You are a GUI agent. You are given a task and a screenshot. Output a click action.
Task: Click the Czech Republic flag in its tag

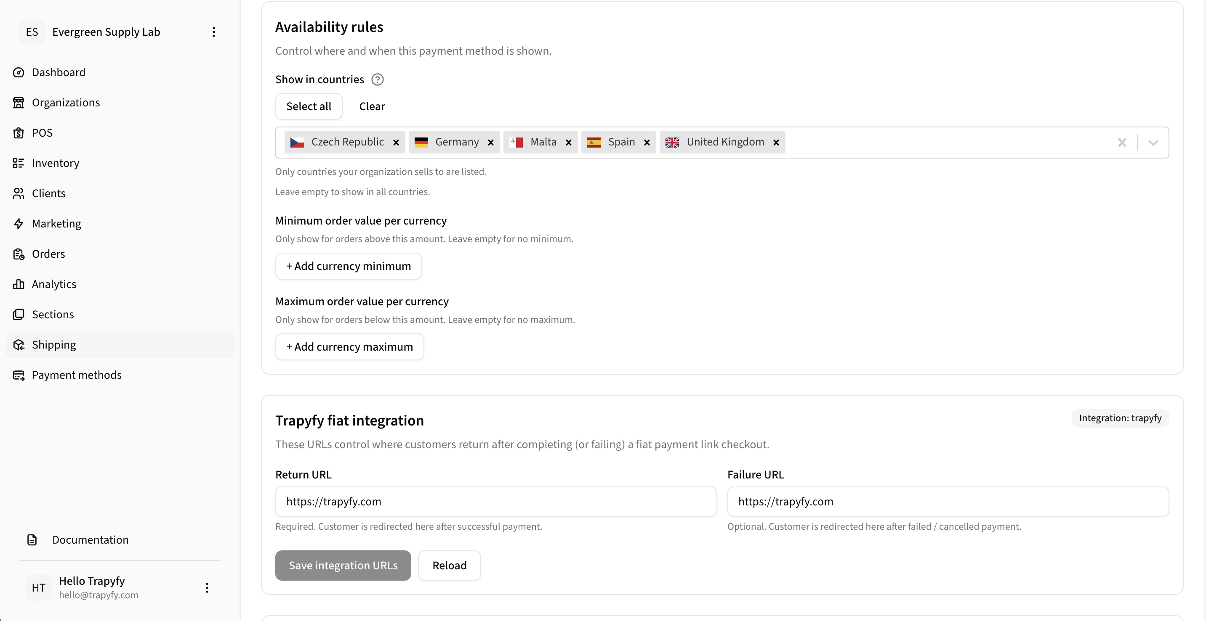[297, 142]
